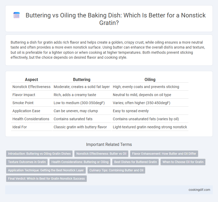Open Culinary Tips: Combining Butter and Oil

click(116, 170)
